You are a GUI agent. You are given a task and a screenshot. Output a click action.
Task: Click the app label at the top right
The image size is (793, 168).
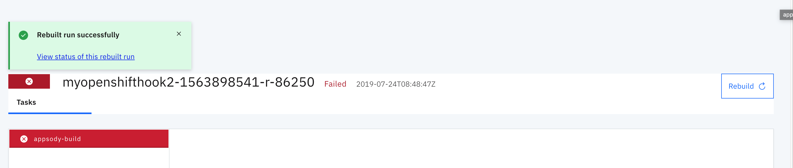788,15
